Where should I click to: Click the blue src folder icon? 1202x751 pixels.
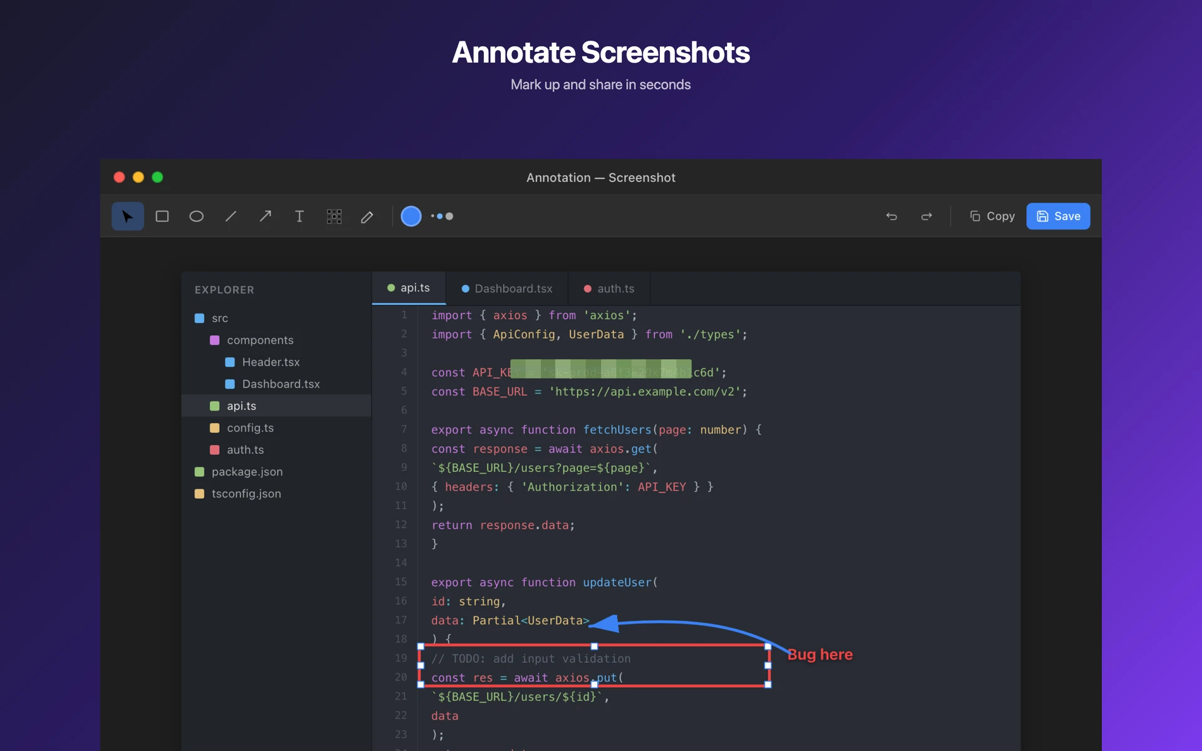[x=200, y=318]
